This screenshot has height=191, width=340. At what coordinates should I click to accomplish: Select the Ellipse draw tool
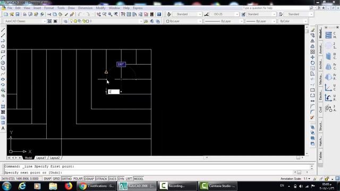click(x=3, y=79)
